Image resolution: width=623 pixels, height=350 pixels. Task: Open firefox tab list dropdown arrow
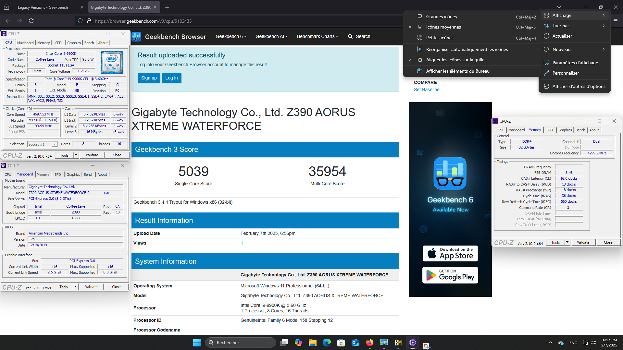click(x=559, y=7)
